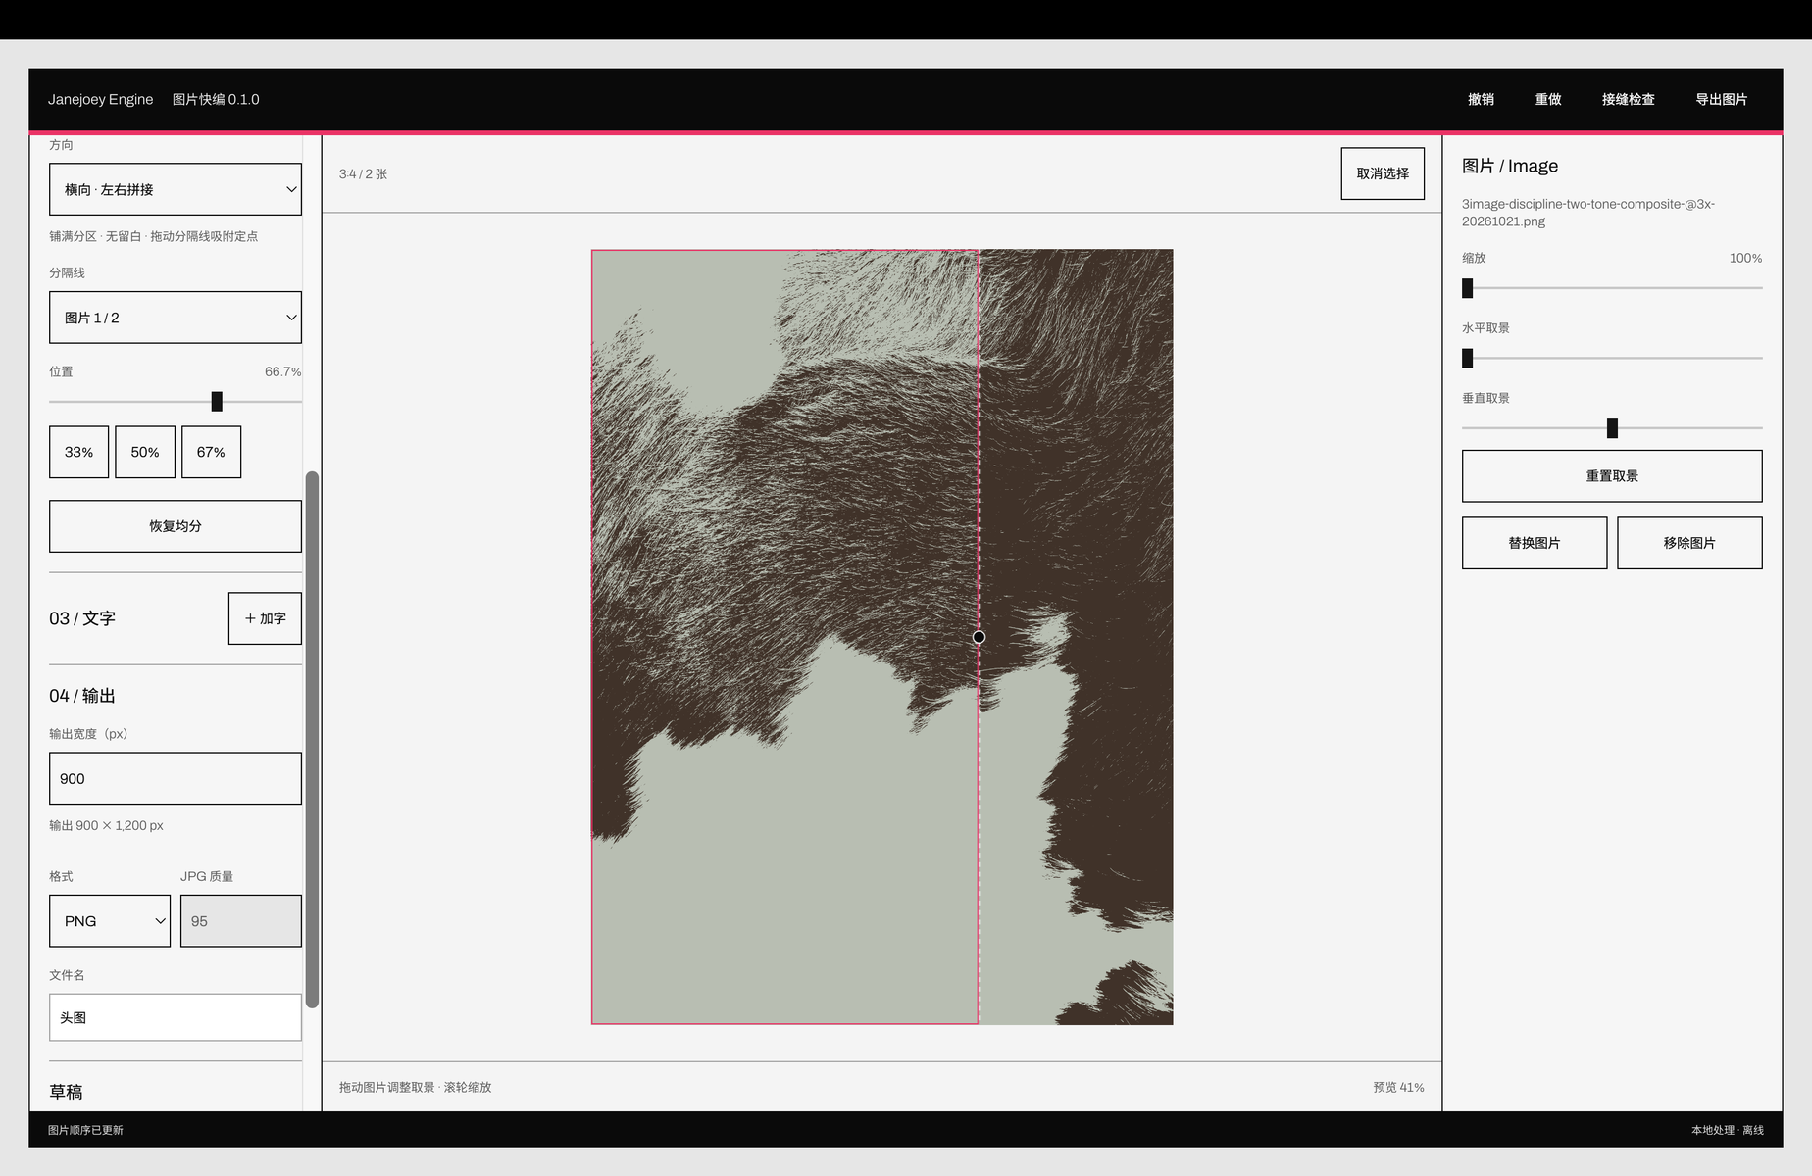1812x1176 pixels.
Task: Click the 文件名 field containing 头图
Action: tap(176, 1017)
